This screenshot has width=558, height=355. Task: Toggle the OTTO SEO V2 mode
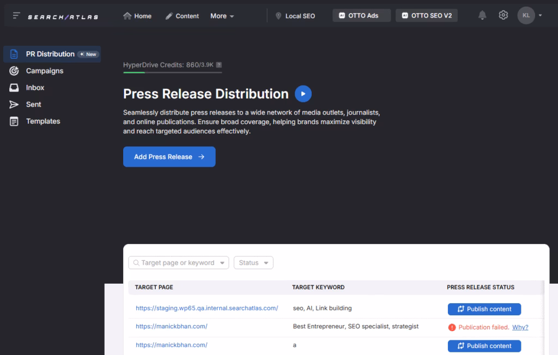click(x=430, y=15)
